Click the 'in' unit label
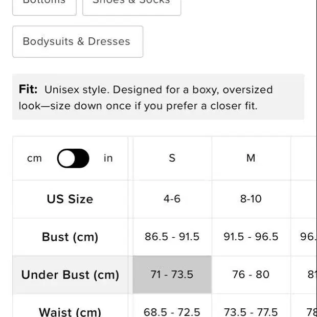Image resolution: width=317 pixels, height=317 pixels. tap(108, 158)
